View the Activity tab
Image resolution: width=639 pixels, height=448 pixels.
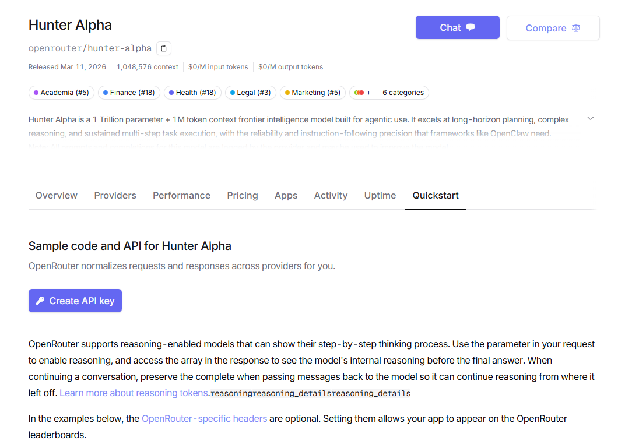331,196
